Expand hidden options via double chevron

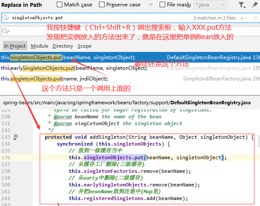coord(151,4)
